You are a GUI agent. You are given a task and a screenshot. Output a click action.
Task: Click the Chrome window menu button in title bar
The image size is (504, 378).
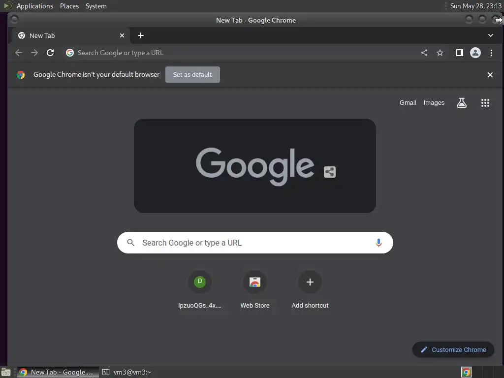(x=13, y=20)
